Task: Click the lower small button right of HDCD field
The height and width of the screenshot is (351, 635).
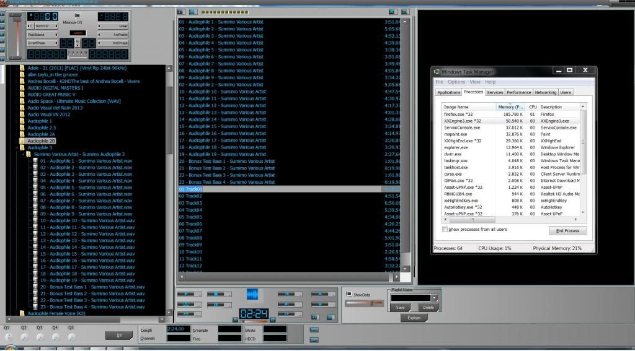Action: click(x=314, y=340)
